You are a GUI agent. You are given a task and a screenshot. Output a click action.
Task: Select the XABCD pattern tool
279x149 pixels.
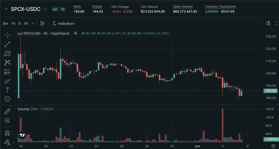pos(7,62)
